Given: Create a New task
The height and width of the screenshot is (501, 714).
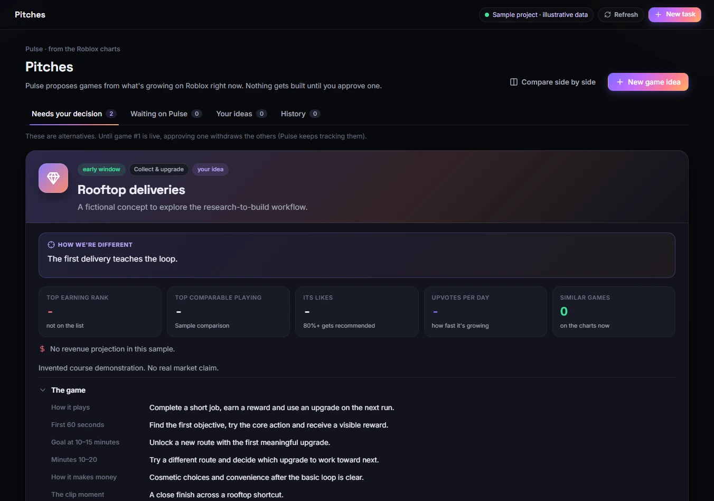Looking at the screenshot, I should tap(675, 15).
